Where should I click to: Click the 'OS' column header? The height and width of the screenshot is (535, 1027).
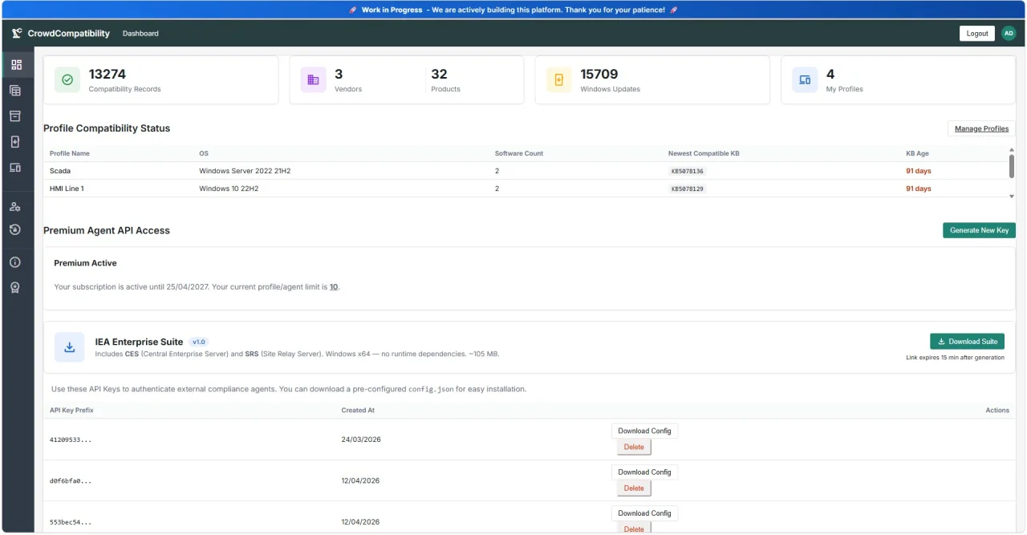[203, 153]
